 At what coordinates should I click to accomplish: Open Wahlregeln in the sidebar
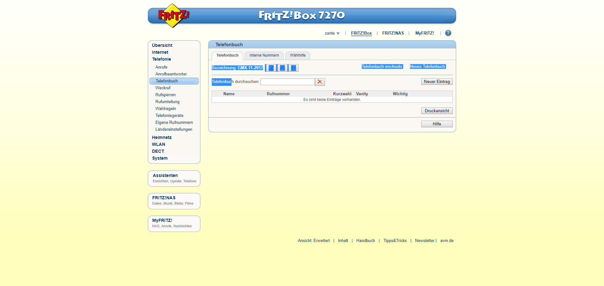pyautogui.click(x=165, y=109)
